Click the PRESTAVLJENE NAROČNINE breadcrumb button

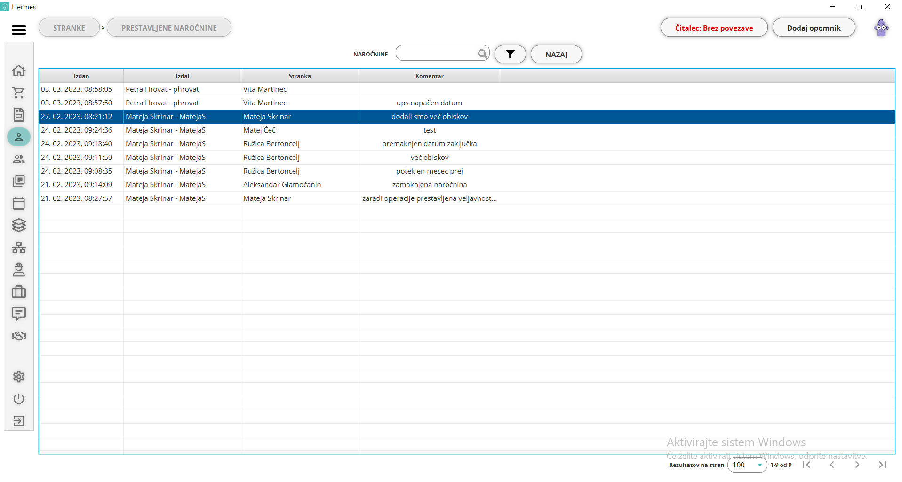(169, 28)
